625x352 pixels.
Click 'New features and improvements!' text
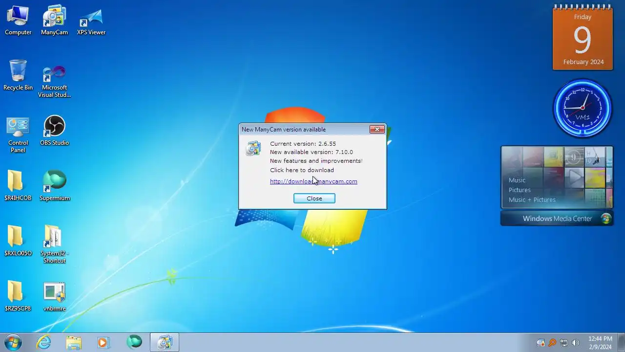[316, 161]
